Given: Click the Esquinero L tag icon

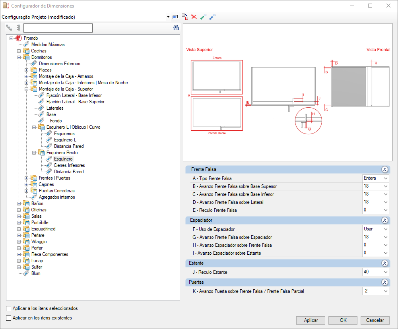Looking at the screenshot, I should pyautogui.click(x=49, y=140).
